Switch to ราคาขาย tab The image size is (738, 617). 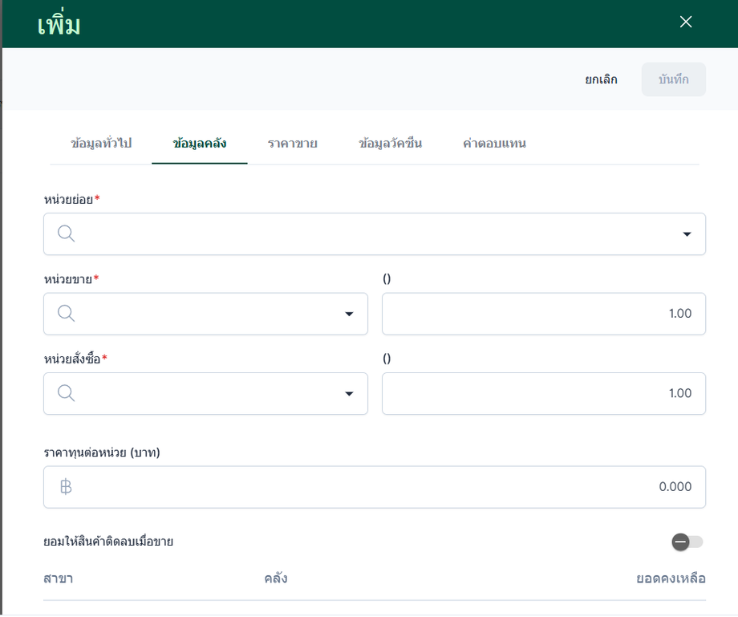coord(293,144)
